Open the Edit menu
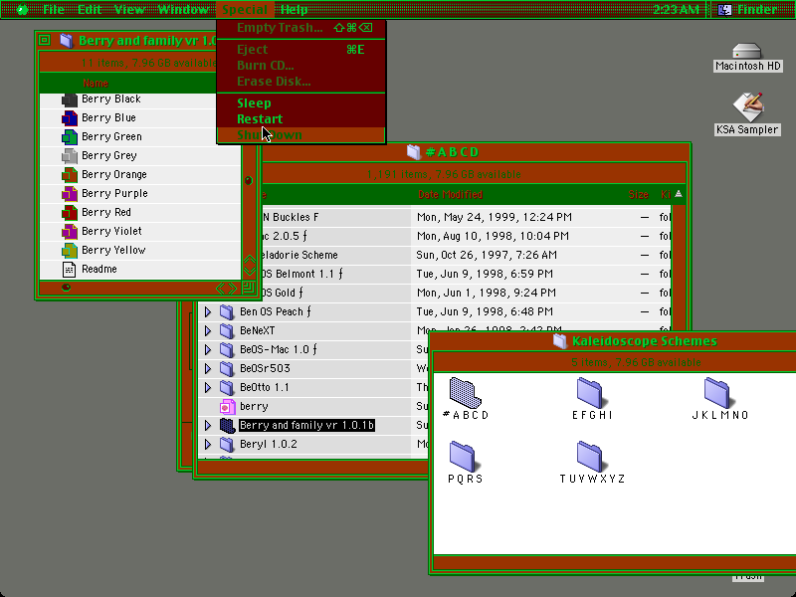Viewport: 796px width, 597px height. [90, 9]
